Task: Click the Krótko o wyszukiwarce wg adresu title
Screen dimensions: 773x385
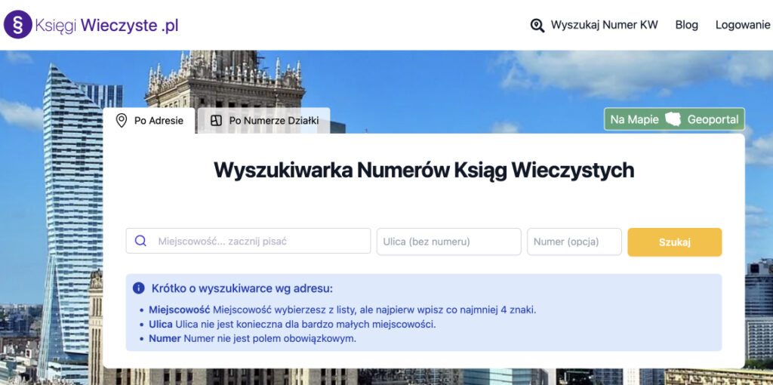Action: (x=242, y=288)
